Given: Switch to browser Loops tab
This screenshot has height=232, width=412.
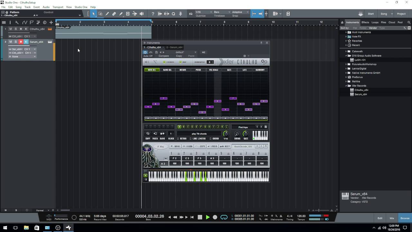Looking at the screenshot, I should 375,22.
